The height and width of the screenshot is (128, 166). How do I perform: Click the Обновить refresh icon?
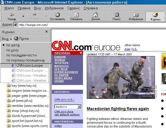[76, 15]
